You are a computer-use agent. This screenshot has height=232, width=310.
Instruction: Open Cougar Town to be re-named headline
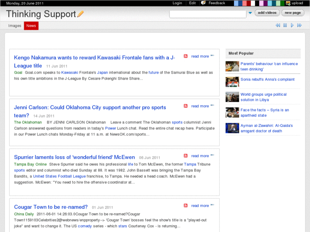(x=51, y=207)
